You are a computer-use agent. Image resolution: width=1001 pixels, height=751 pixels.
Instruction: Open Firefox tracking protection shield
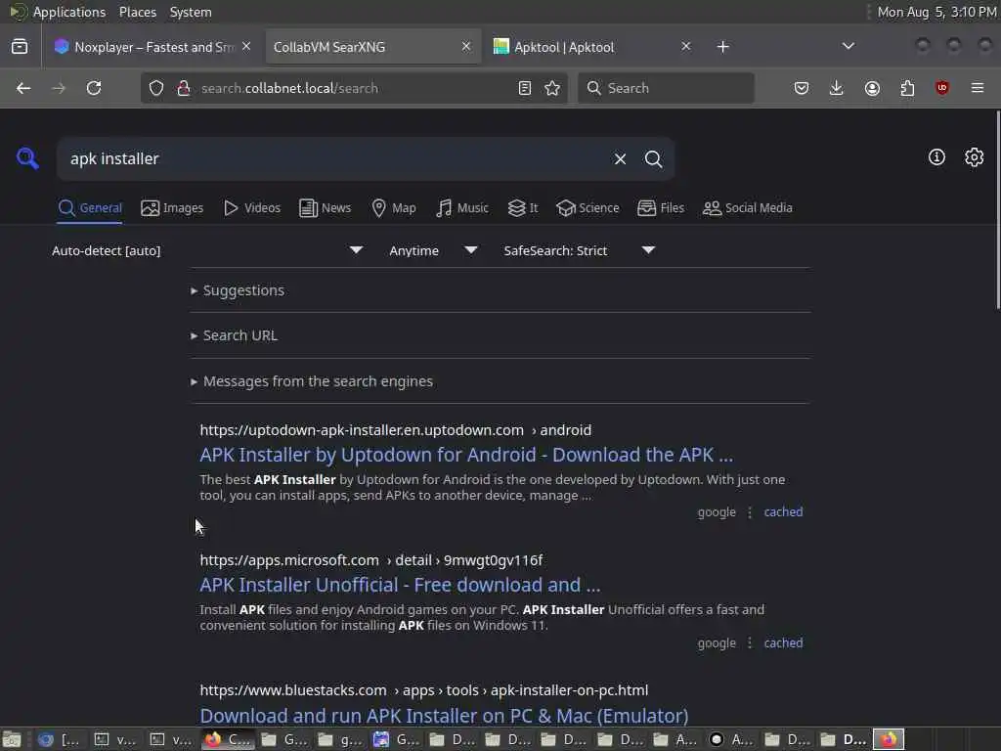point(156,88)
